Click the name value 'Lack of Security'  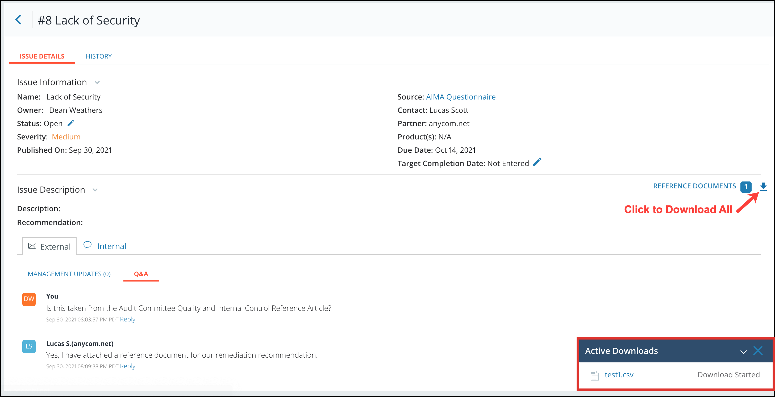point(73,97)
